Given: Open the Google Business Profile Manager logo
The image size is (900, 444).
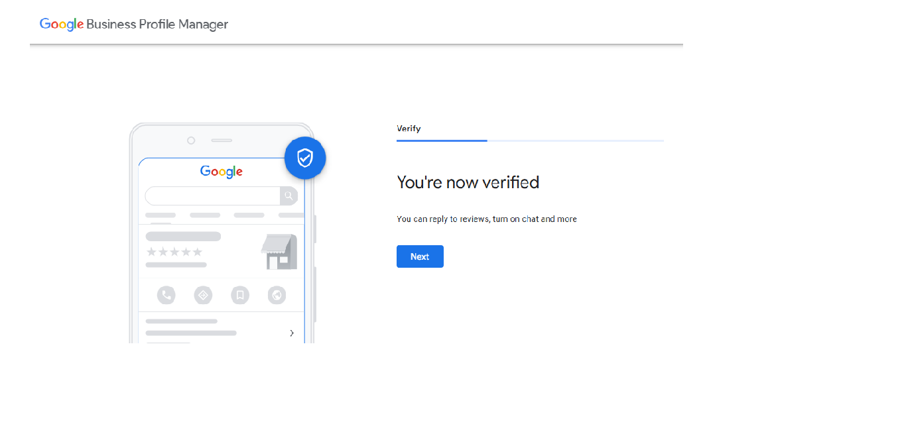Looking at the screenshot, I should [x=134, y=25].
